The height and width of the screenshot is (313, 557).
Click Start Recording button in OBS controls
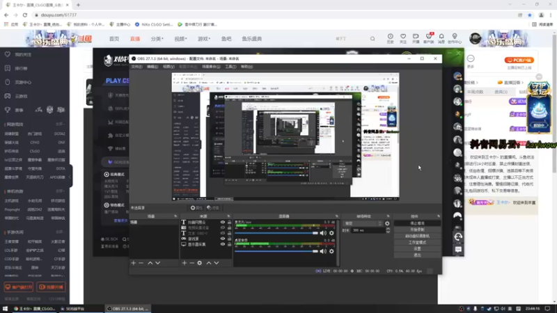pos(417,230)
